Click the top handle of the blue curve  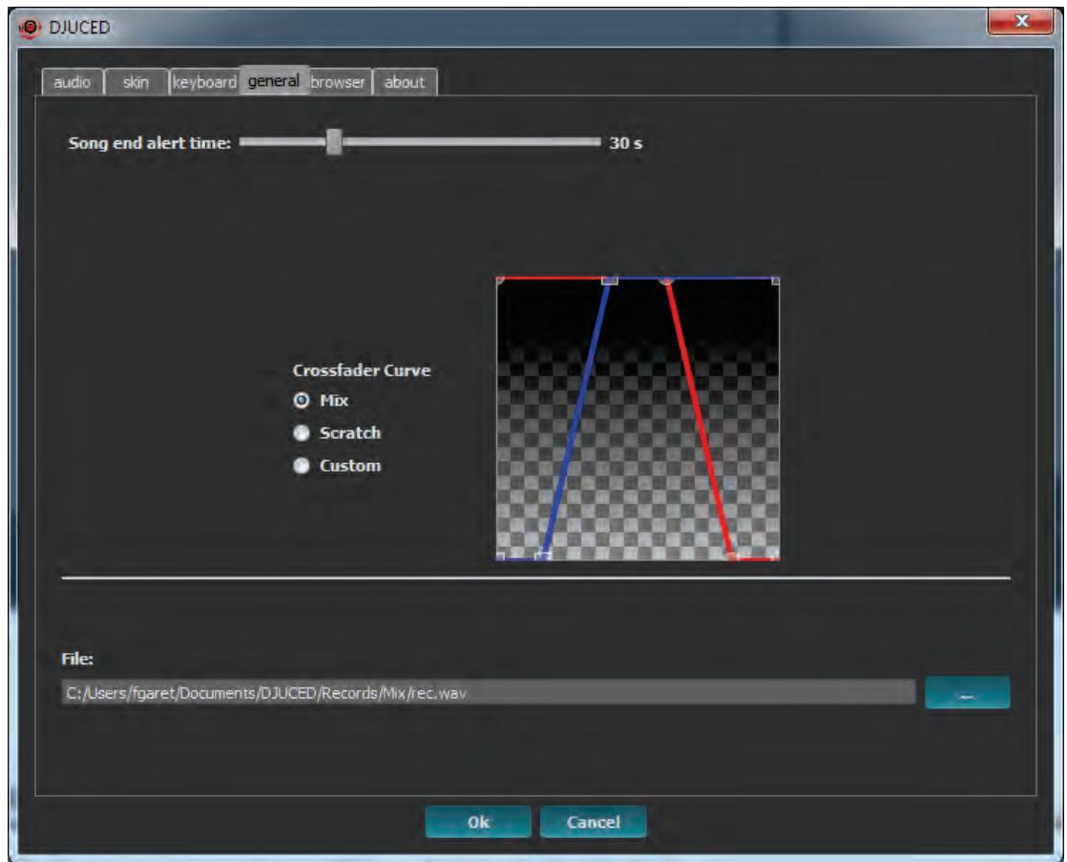tap(610, 280)
